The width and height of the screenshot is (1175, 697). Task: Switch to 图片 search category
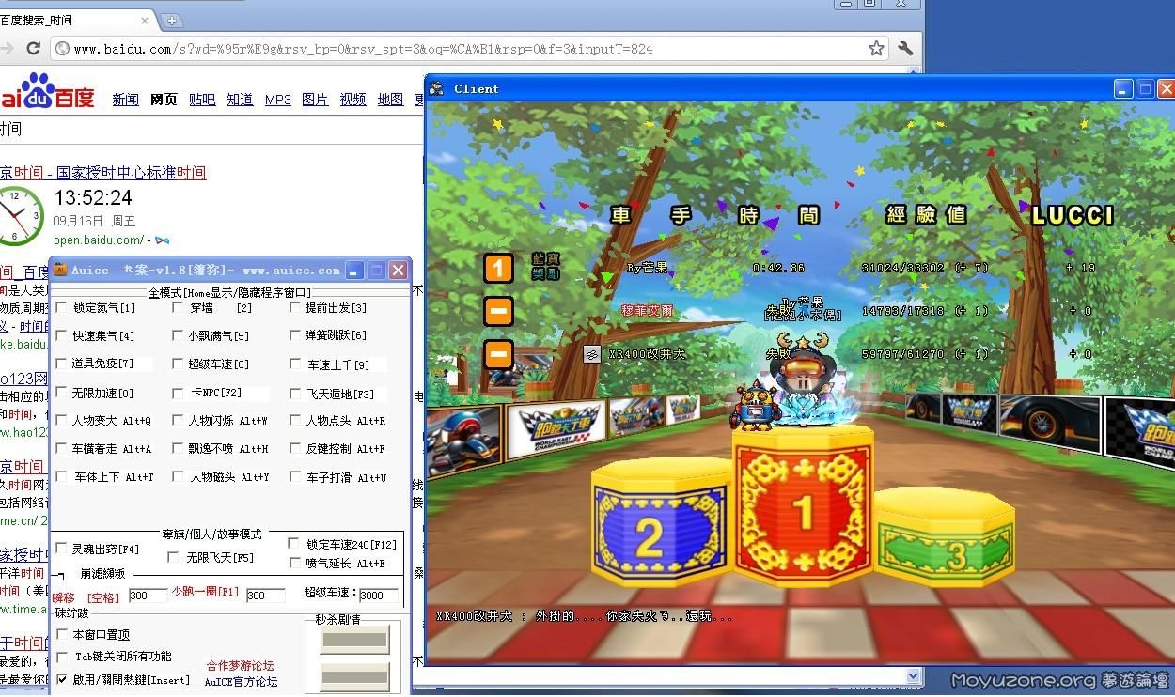click(315, 100)
